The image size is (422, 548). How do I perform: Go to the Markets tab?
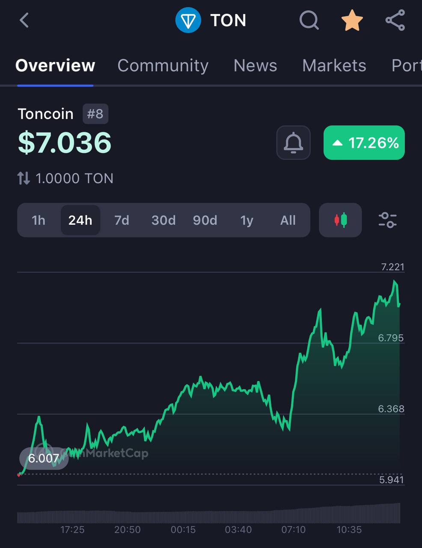pyautogui.click(x=334, y=66)
